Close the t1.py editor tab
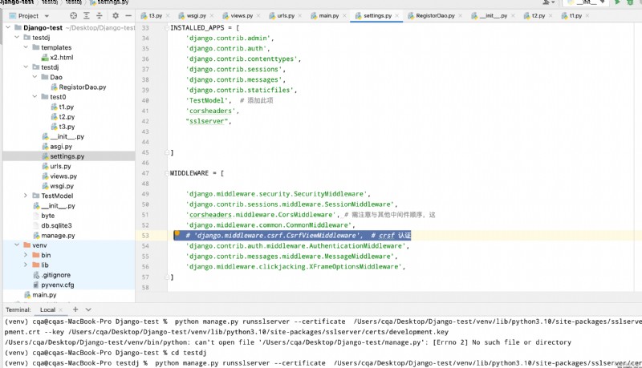This screenshot has height=368, width=642. [x=587, y=15]
